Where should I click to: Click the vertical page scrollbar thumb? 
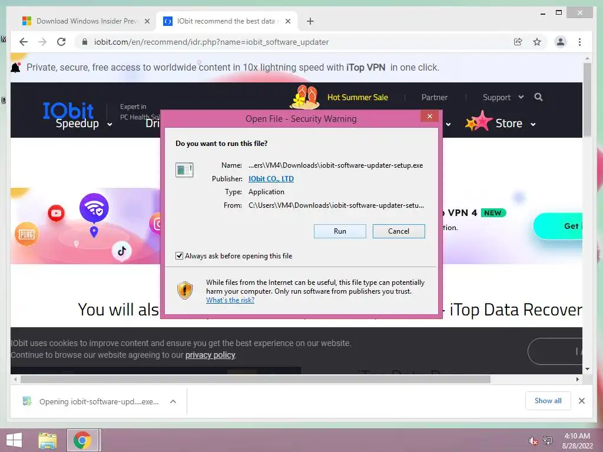tap(587, 99)
